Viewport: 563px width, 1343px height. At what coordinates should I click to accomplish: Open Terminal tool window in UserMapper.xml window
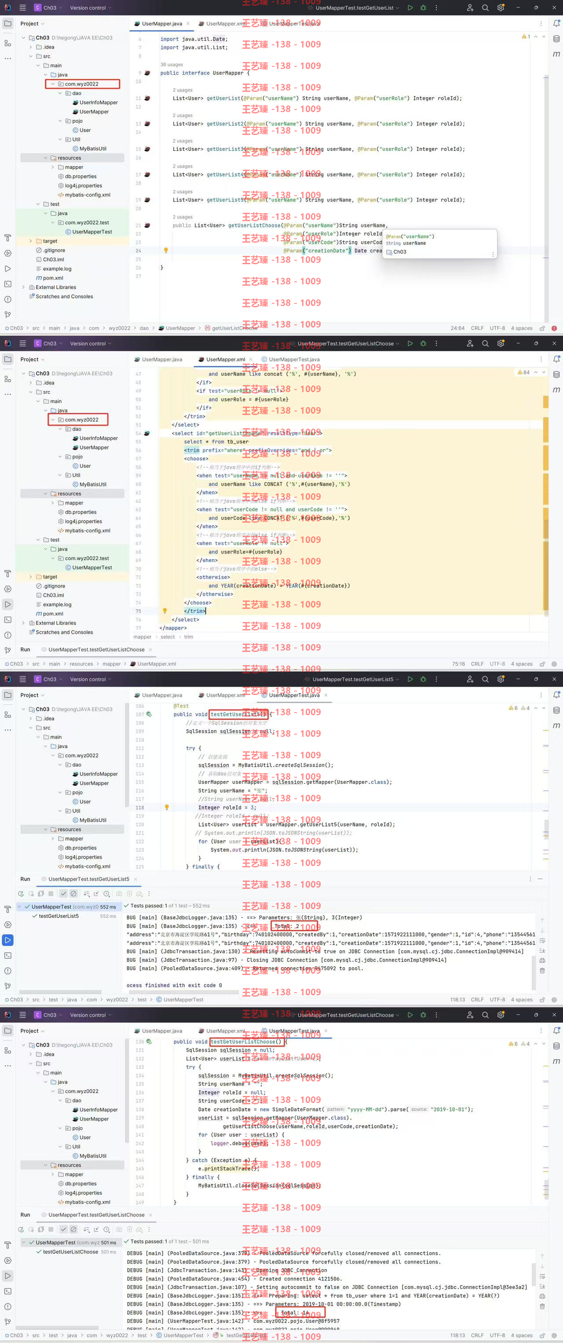point(8,620)
